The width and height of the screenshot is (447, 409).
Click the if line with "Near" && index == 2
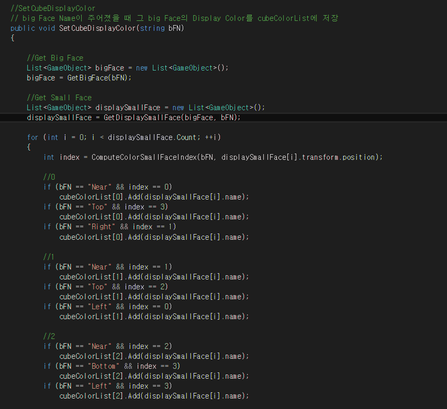click(107, 346)
